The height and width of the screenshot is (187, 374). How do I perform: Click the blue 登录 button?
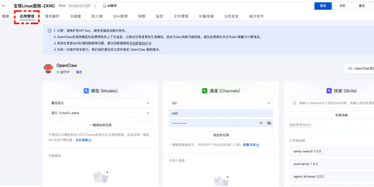(x=323, y=6)
